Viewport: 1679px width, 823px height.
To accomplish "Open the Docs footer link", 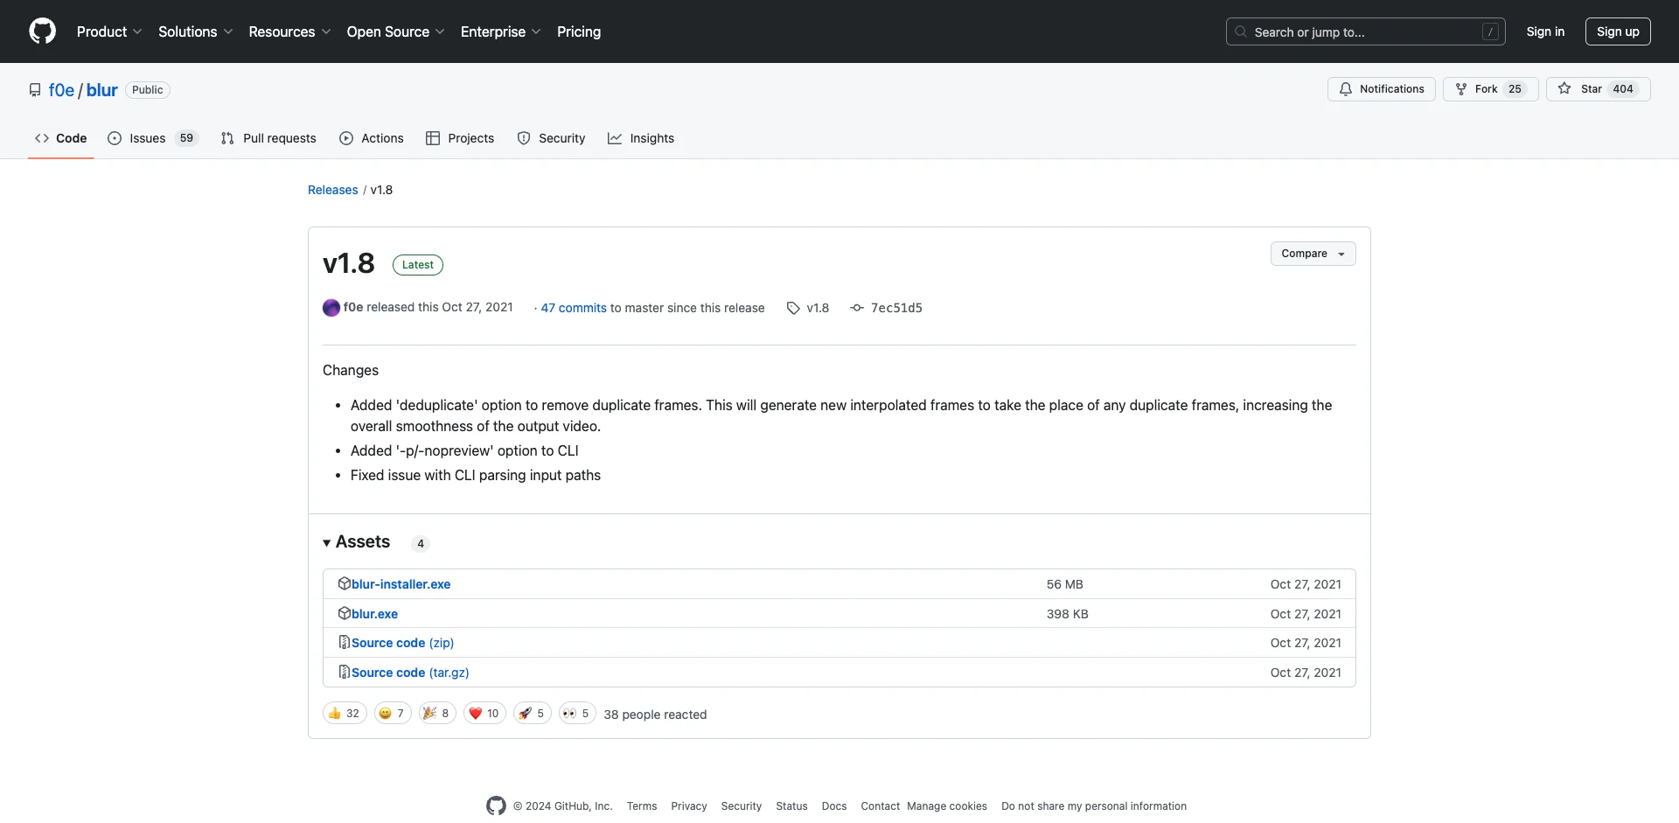I will tap(834, 806).
